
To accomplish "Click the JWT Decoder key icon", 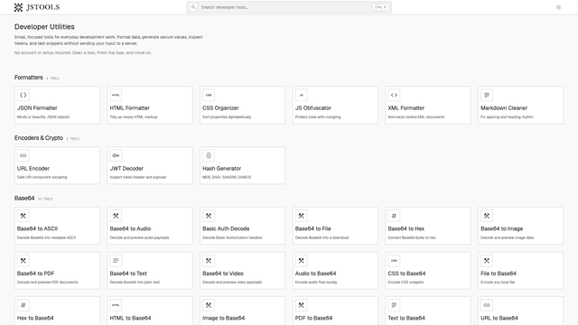I will [x=116, y=155].
